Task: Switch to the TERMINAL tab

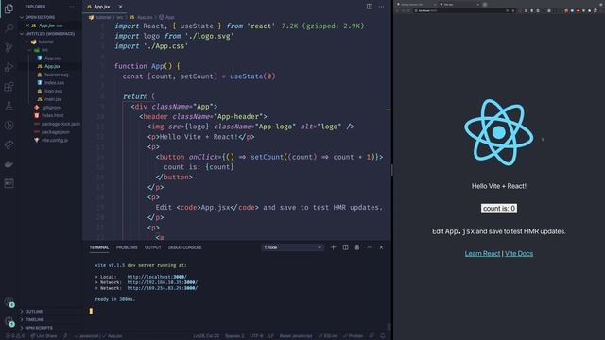Action: (x=99, y=247)
